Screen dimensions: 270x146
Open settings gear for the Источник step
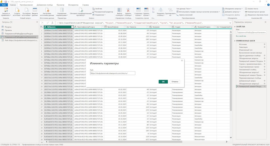tap(265, 44)
